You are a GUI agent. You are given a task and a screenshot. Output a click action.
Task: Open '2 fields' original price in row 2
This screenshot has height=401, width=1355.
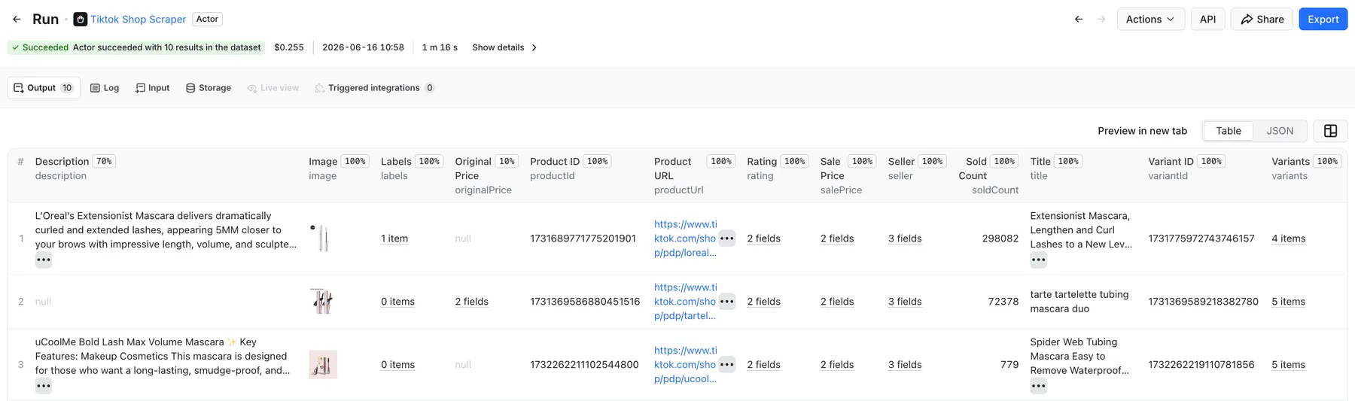pos(471,302)
